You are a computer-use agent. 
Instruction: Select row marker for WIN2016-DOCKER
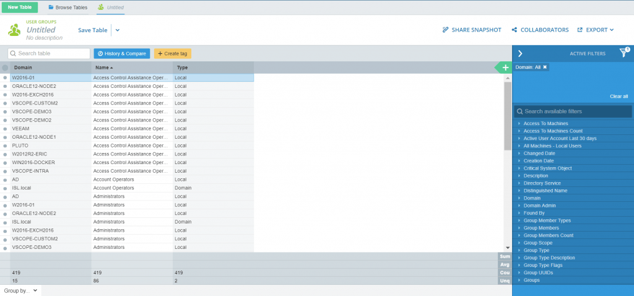coord(5,163)
